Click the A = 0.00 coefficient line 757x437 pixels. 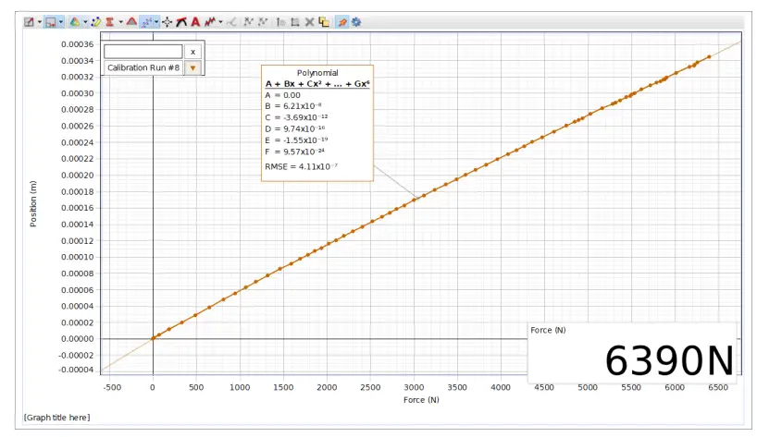[x=282, y=95]
